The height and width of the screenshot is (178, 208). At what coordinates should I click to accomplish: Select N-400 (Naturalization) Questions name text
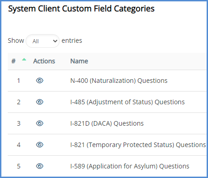coord(119,81)
